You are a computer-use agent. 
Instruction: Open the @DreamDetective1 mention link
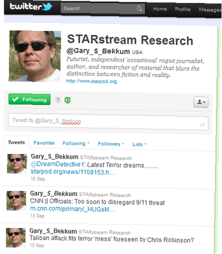click(57, 164)
